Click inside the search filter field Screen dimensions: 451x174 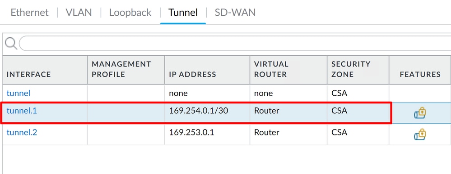[x=235, y=44]
